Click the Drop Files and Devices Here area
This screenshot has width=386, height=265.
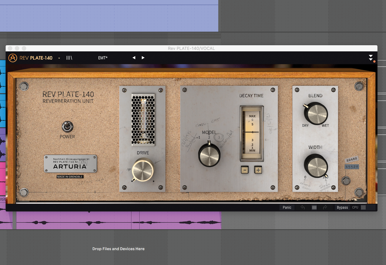pyautogui.click(x=118, y=248)
